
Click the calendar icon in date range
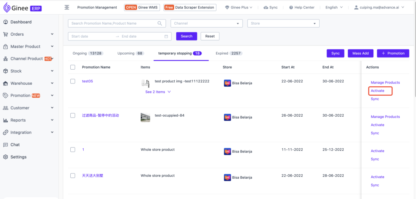[x=166, y=36]
